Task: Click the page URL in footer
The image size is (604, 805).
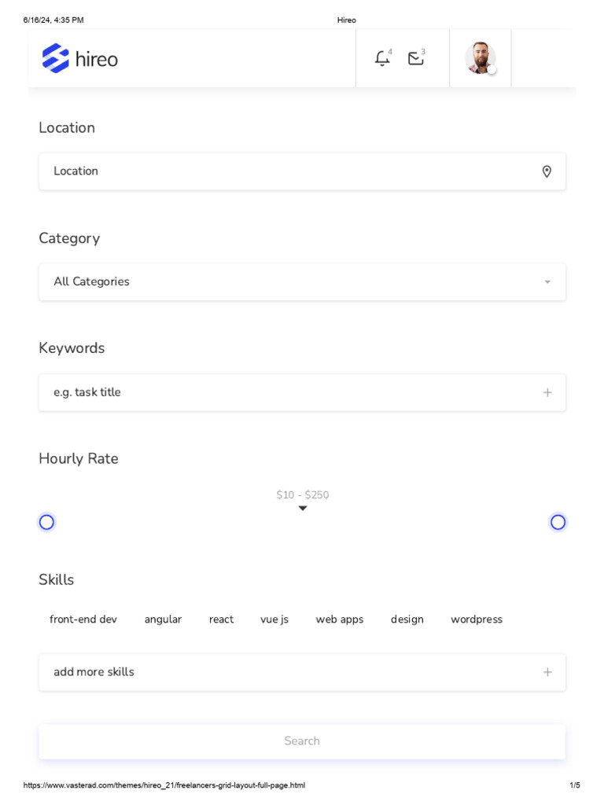Action: (164, 785)
